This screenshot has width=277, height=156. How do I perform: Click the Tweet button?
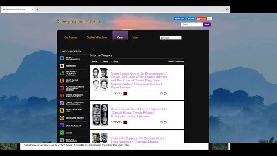point(191,18)
